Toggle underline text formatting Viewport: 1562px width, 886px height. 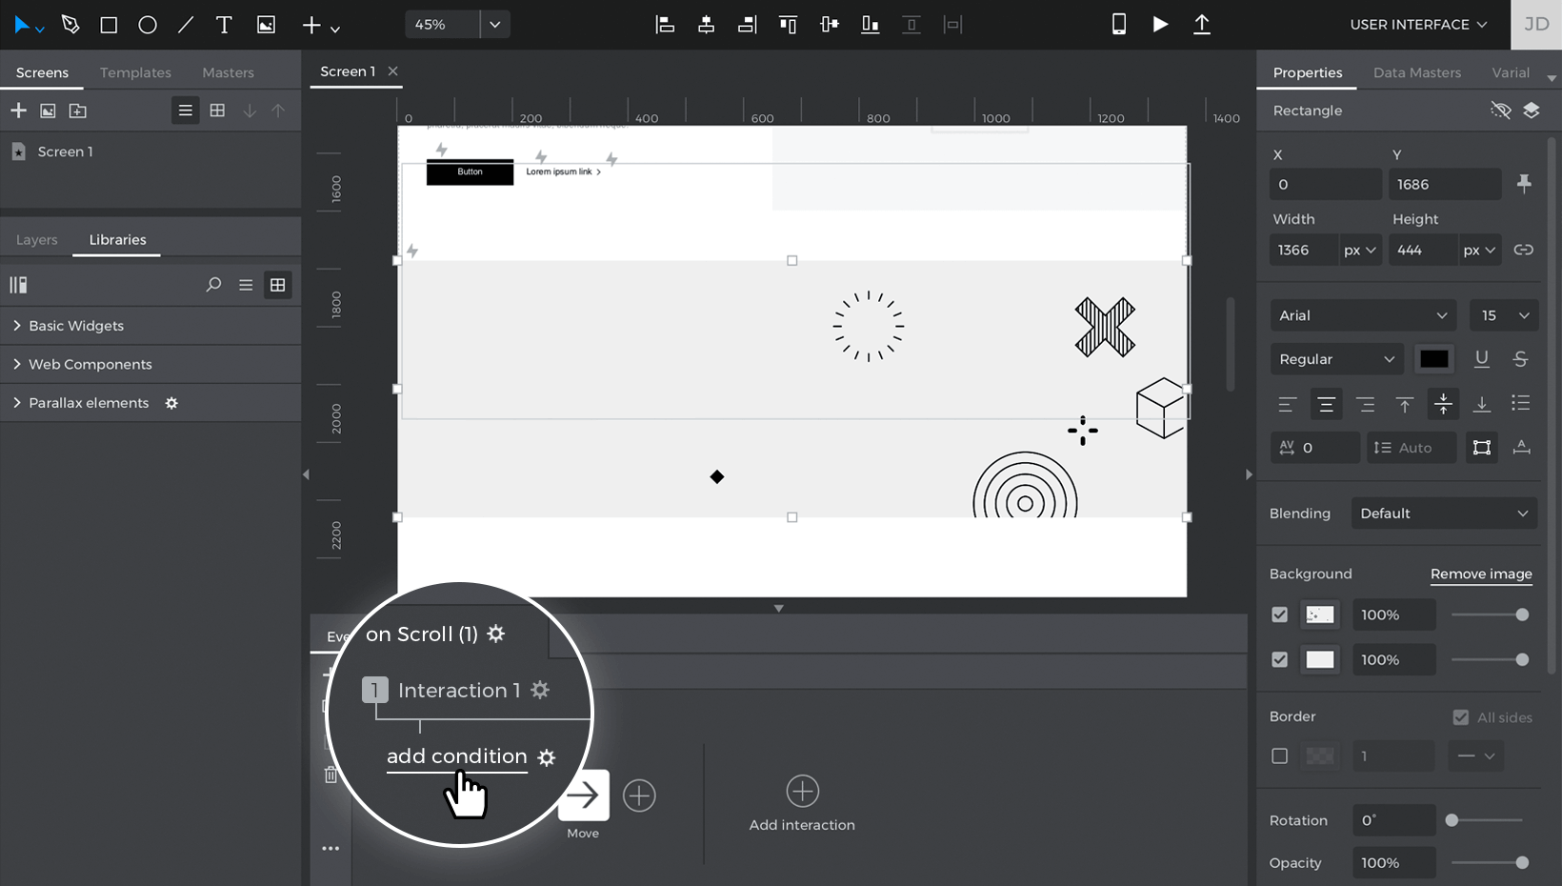[x=1482, y=359]
